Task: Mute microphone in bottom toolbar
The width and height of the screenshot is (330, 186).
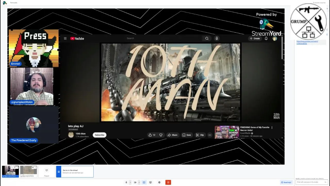Action: [x=126, y=182]
